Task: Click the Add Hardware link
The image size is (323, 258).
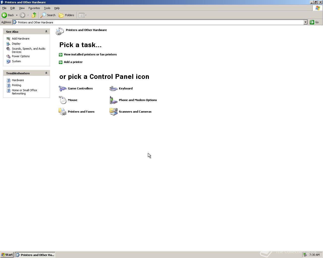Action: click(x=20, y=39)
